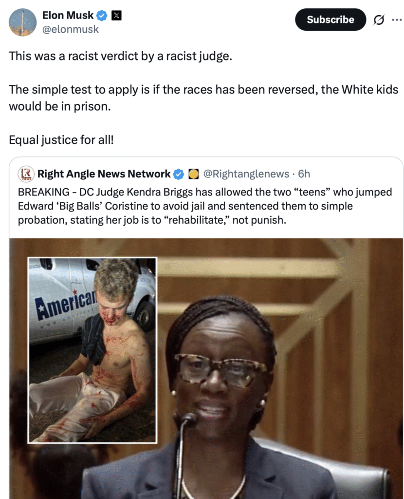This screenshot has height=499, width=404.
Task: Click the Subscribe button
Action: tap(330, 19)
